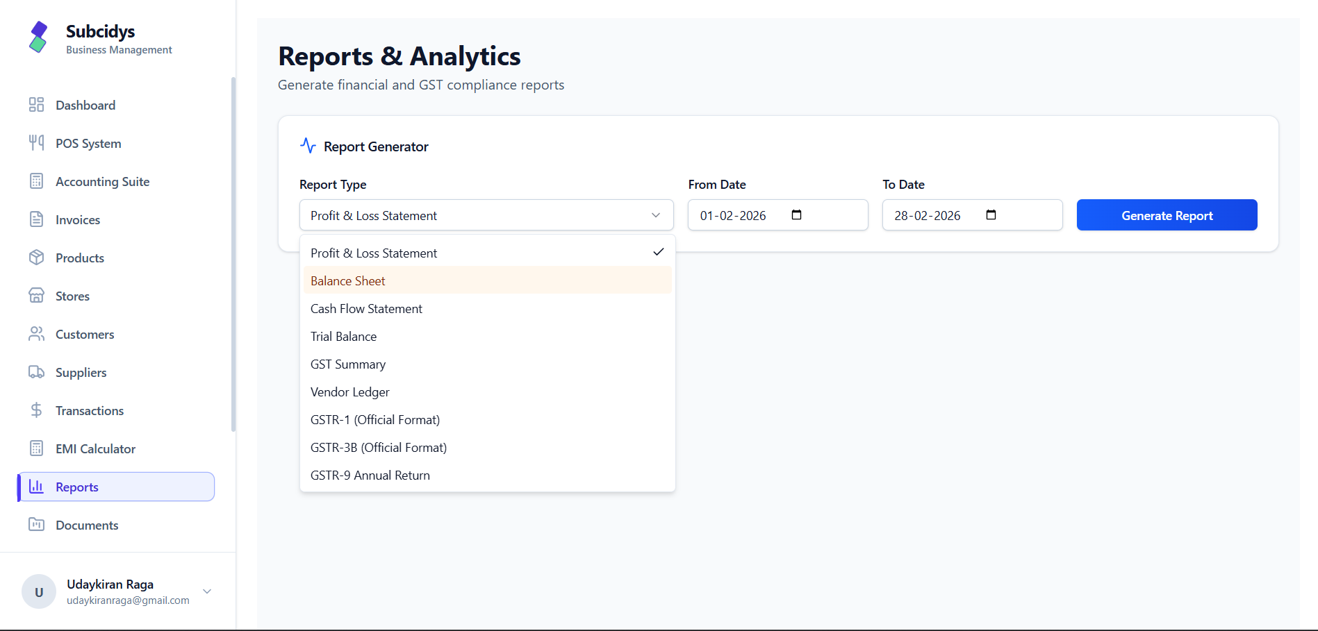This screenshot has width=1318, height=631.
Task: Select Balance Sheet from the list
Action: click(x=488, y=280)
